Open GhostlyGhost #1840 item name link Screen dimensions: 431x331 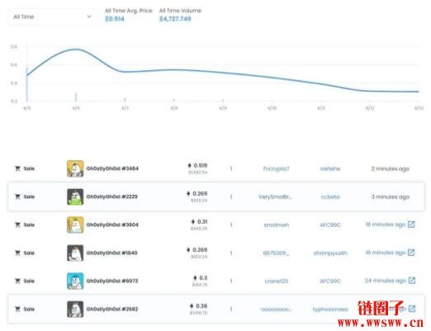(111, 253)
